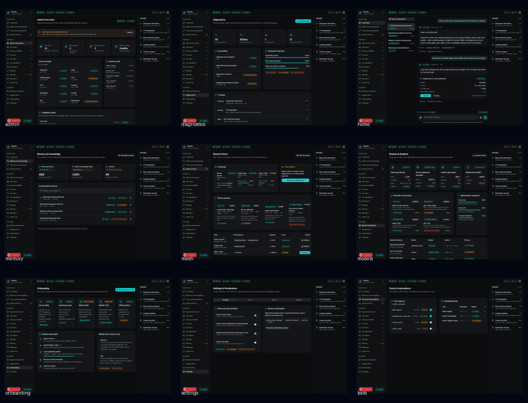Toggle the shell.exec tool switch in tools panel

point(431,328)
